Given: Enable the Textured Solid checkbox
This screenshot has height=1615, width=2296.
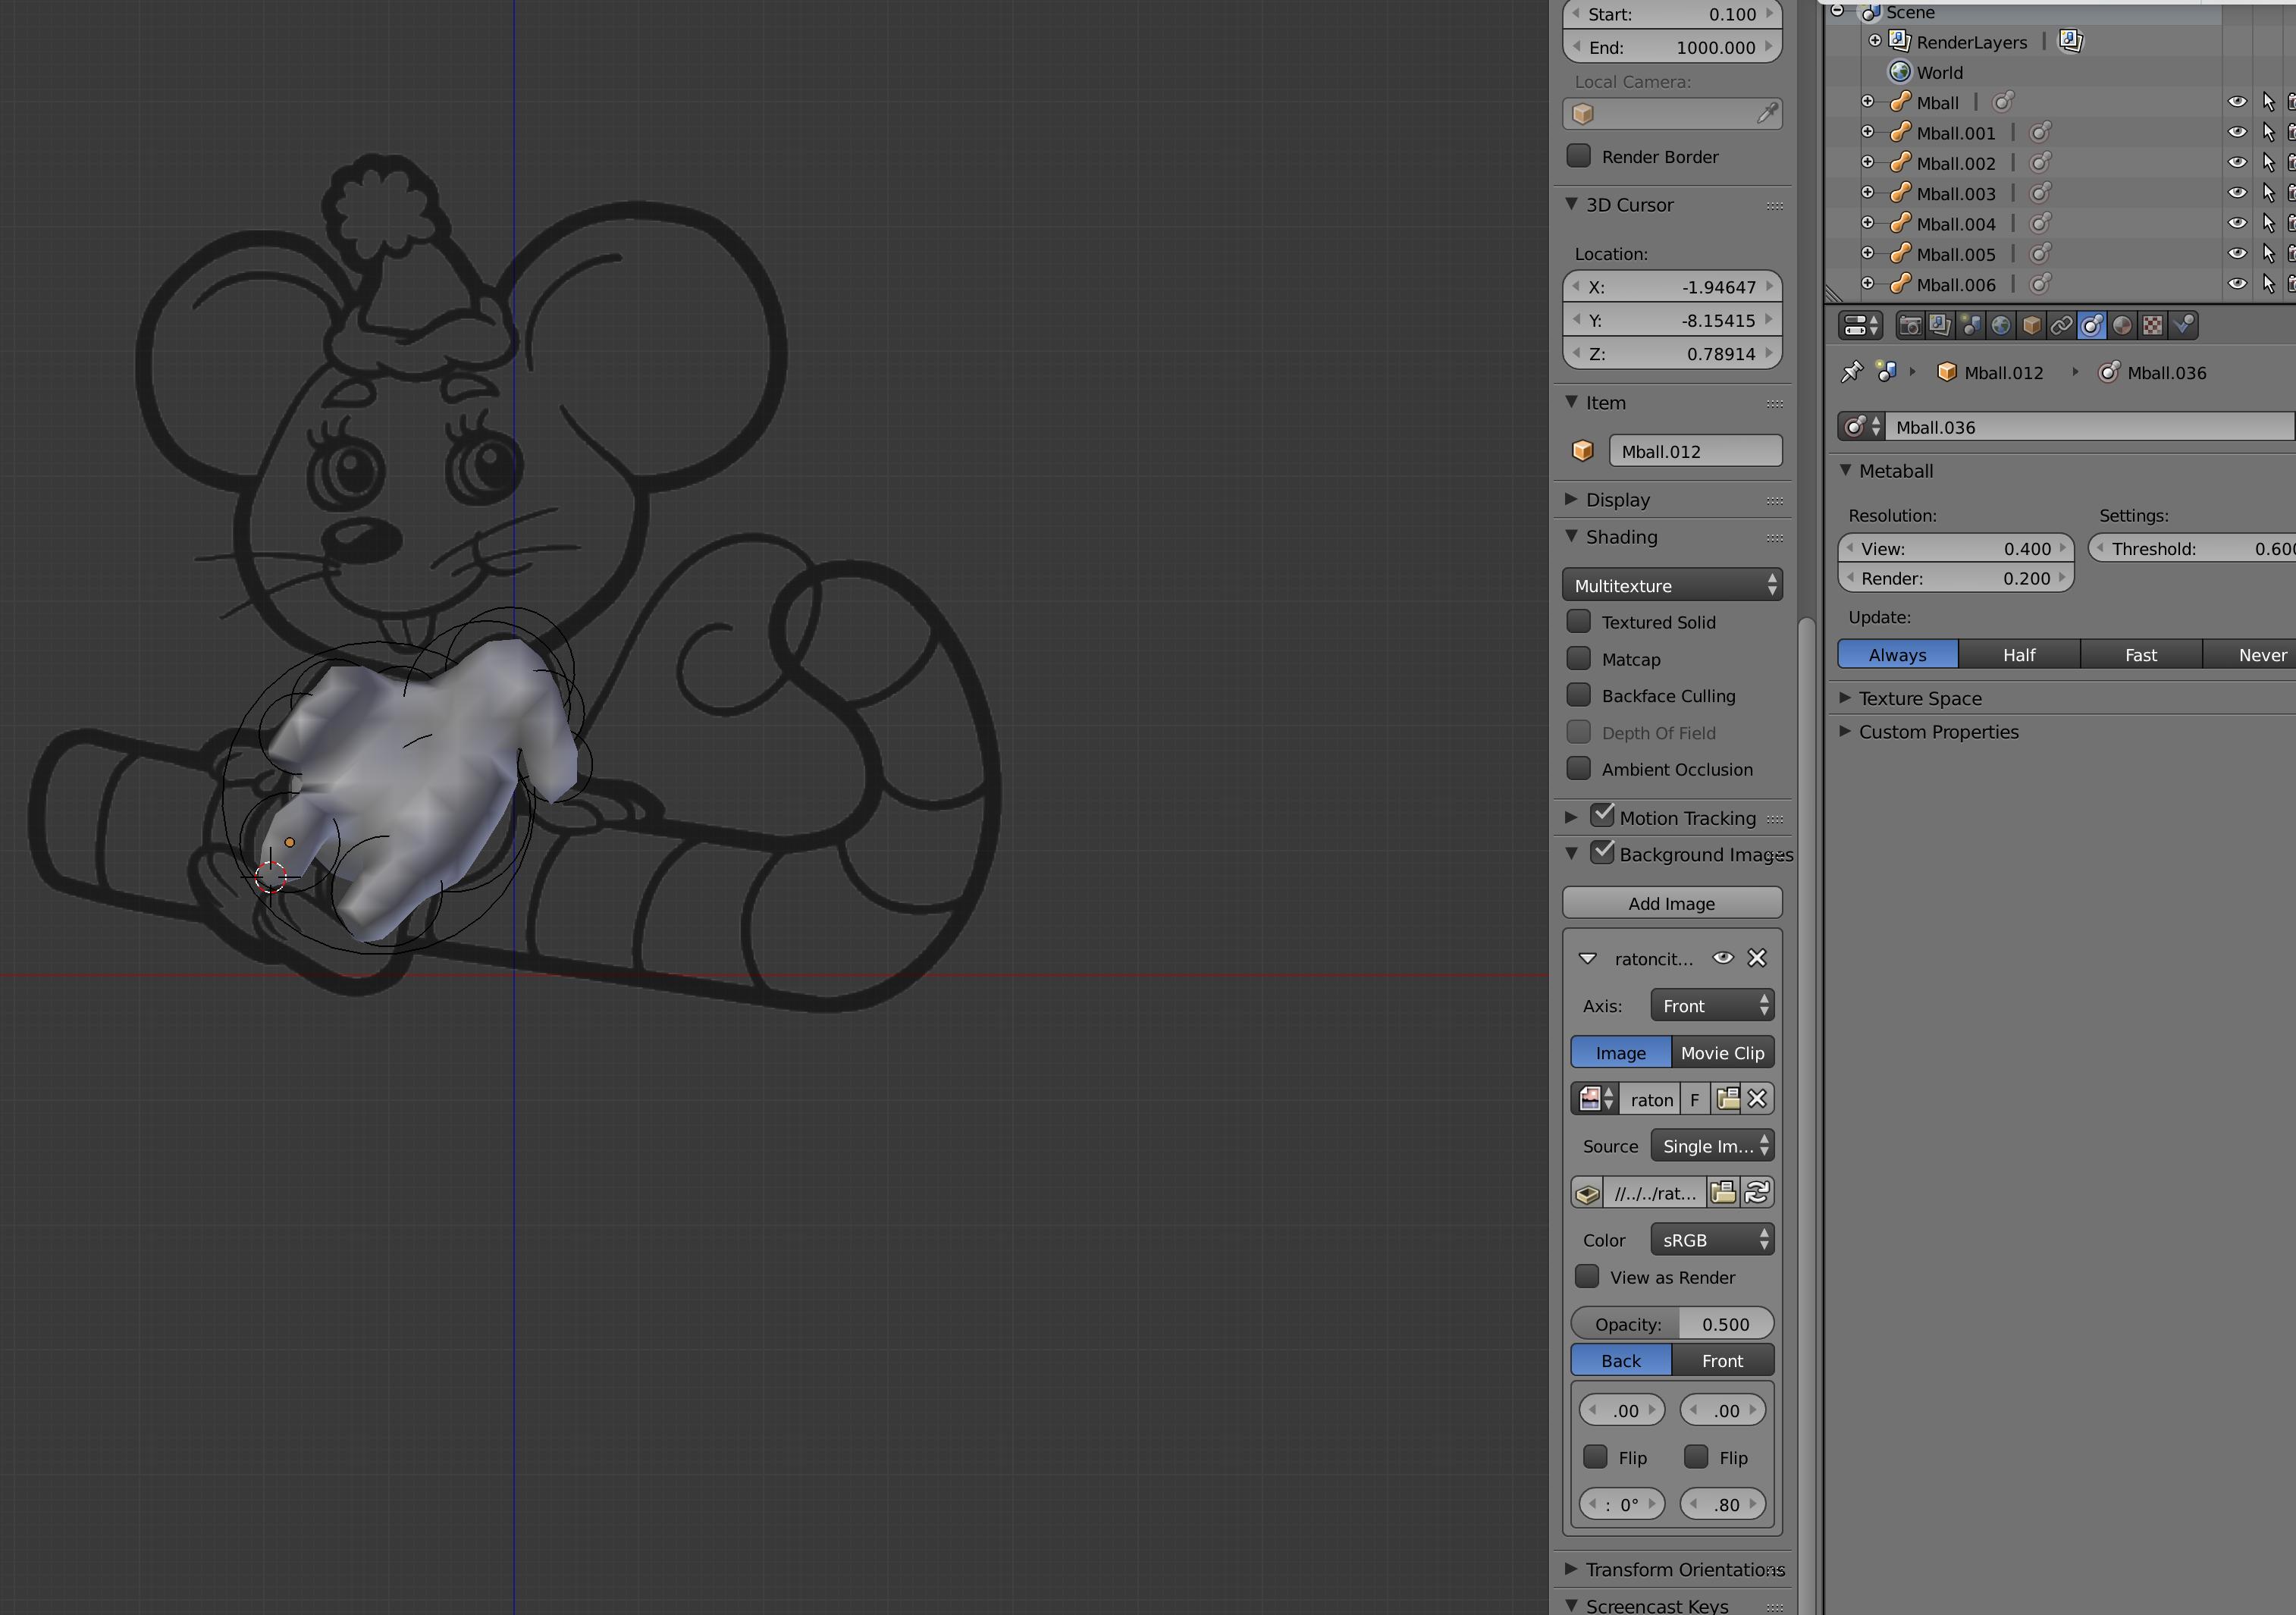Looking at the screenshot, I should coord(1578,621).
